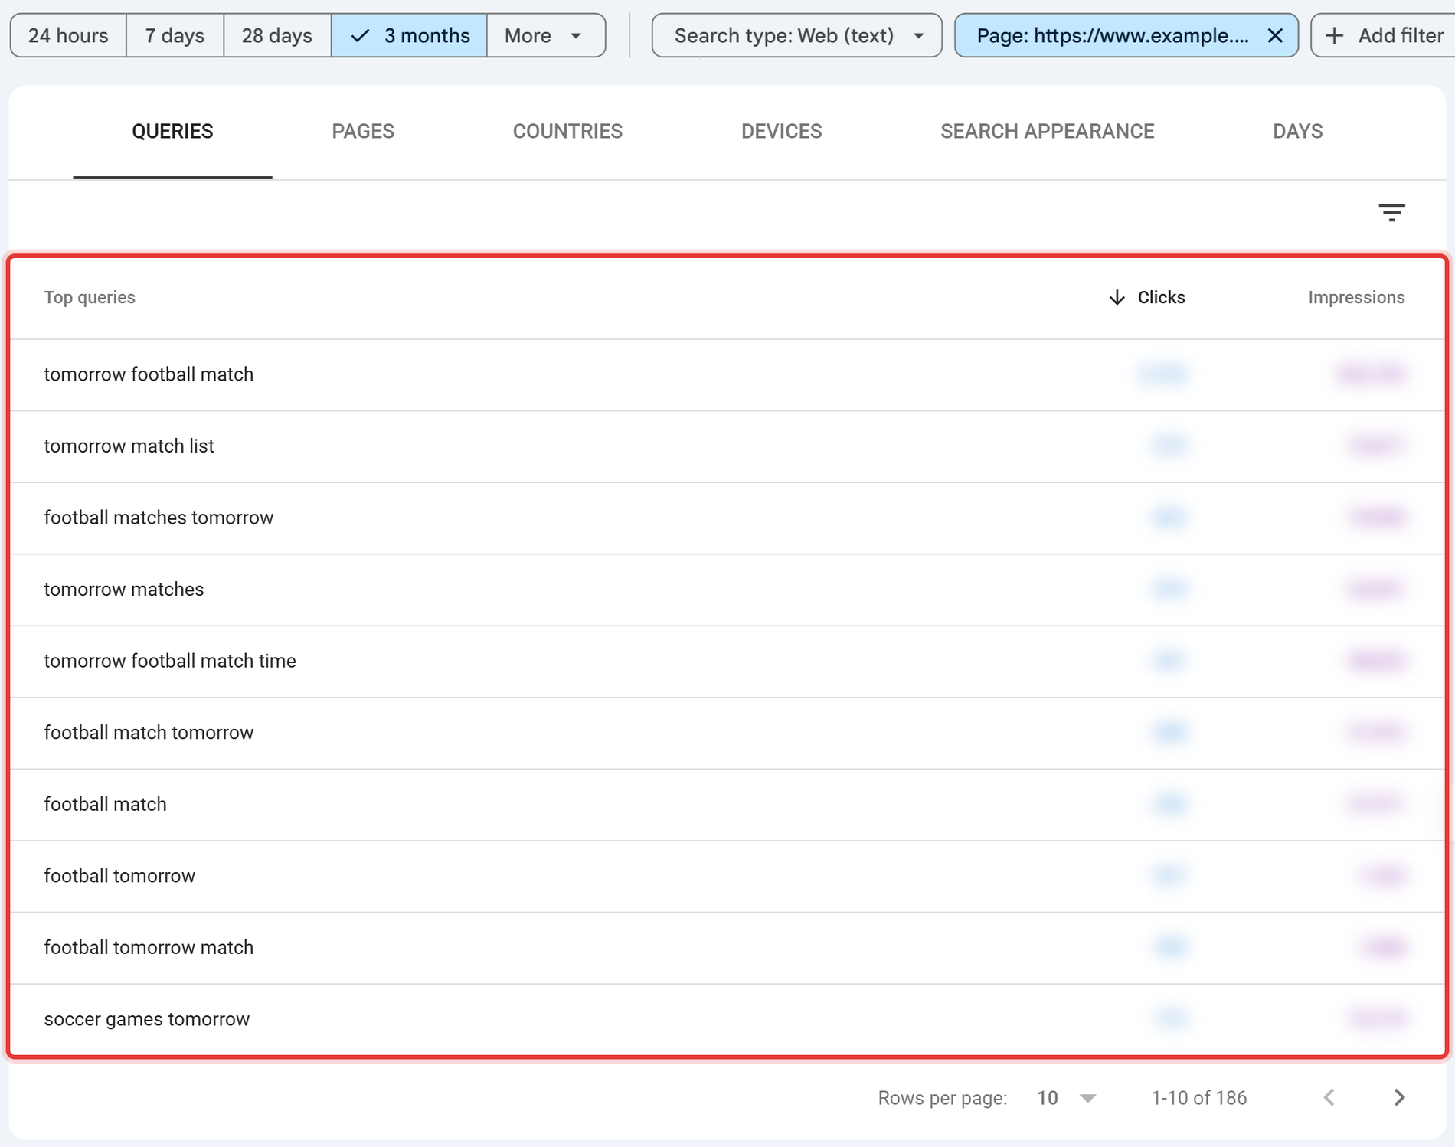Go to the previous page of results

tap(1329, 1097)
